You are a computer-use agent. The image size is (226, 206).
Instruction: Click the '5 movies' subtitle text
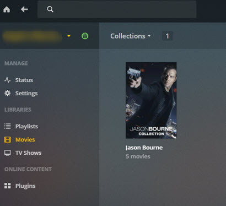pyautogui.click(x=138, y=156)
